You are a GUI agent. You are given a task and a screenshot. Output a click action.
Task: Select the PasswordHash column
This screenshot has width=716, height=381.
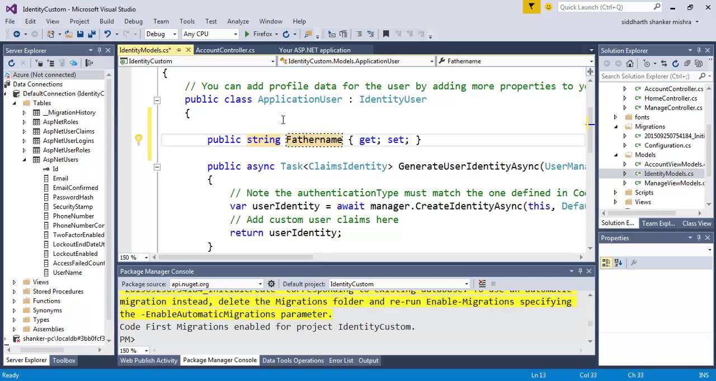pyautogui.click(x=73, y=197)
